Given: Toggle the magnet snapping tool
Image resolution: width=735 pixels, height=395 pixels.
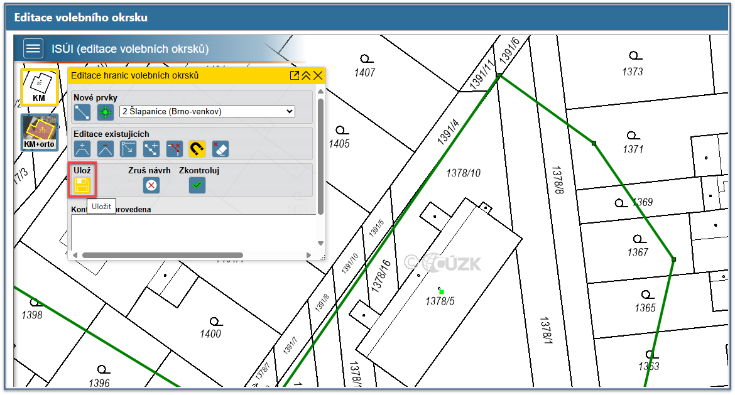Looking at the screenshot, I should pyautogui.click(x=197, y=149).
